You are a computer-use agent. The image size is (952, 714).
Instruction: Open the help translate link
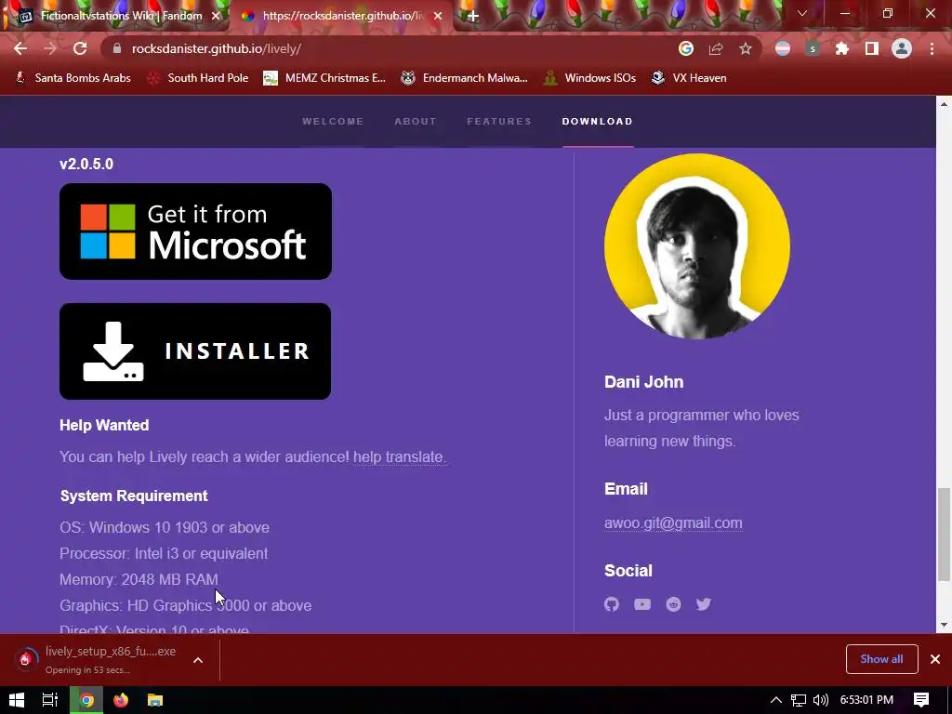(x=398, y=456)
